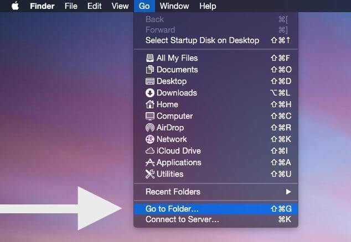Click the Network globe icon

(149, 139)
